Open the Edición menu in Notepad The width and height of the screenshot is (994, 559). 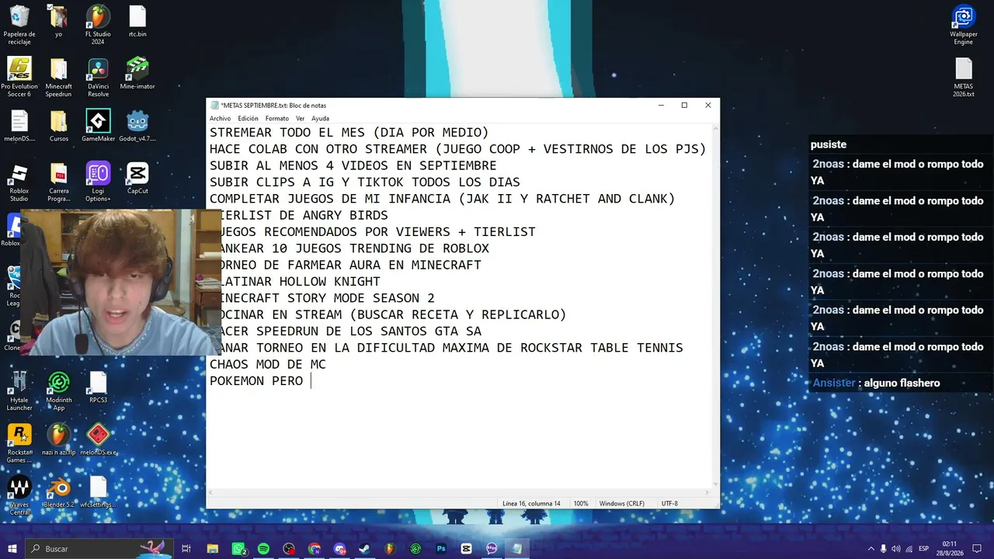pos(248,119)
